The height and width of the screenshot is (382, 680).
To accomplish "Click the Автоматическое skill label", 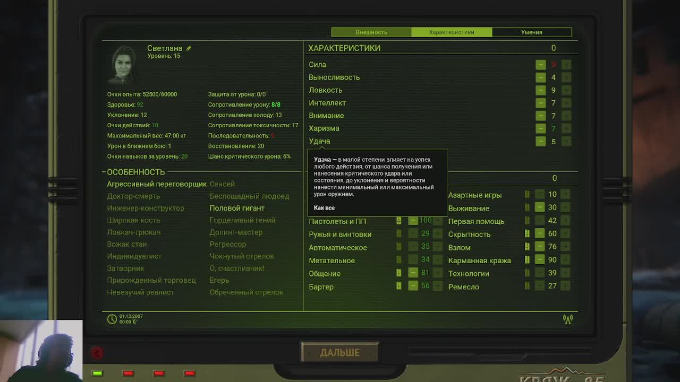I will click(x=338, y=248).
